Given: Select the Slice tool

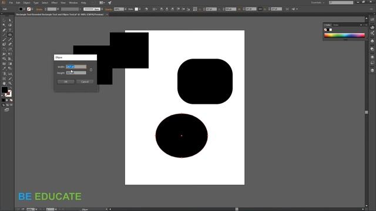Looking at the screenshot, I should 10,79.
